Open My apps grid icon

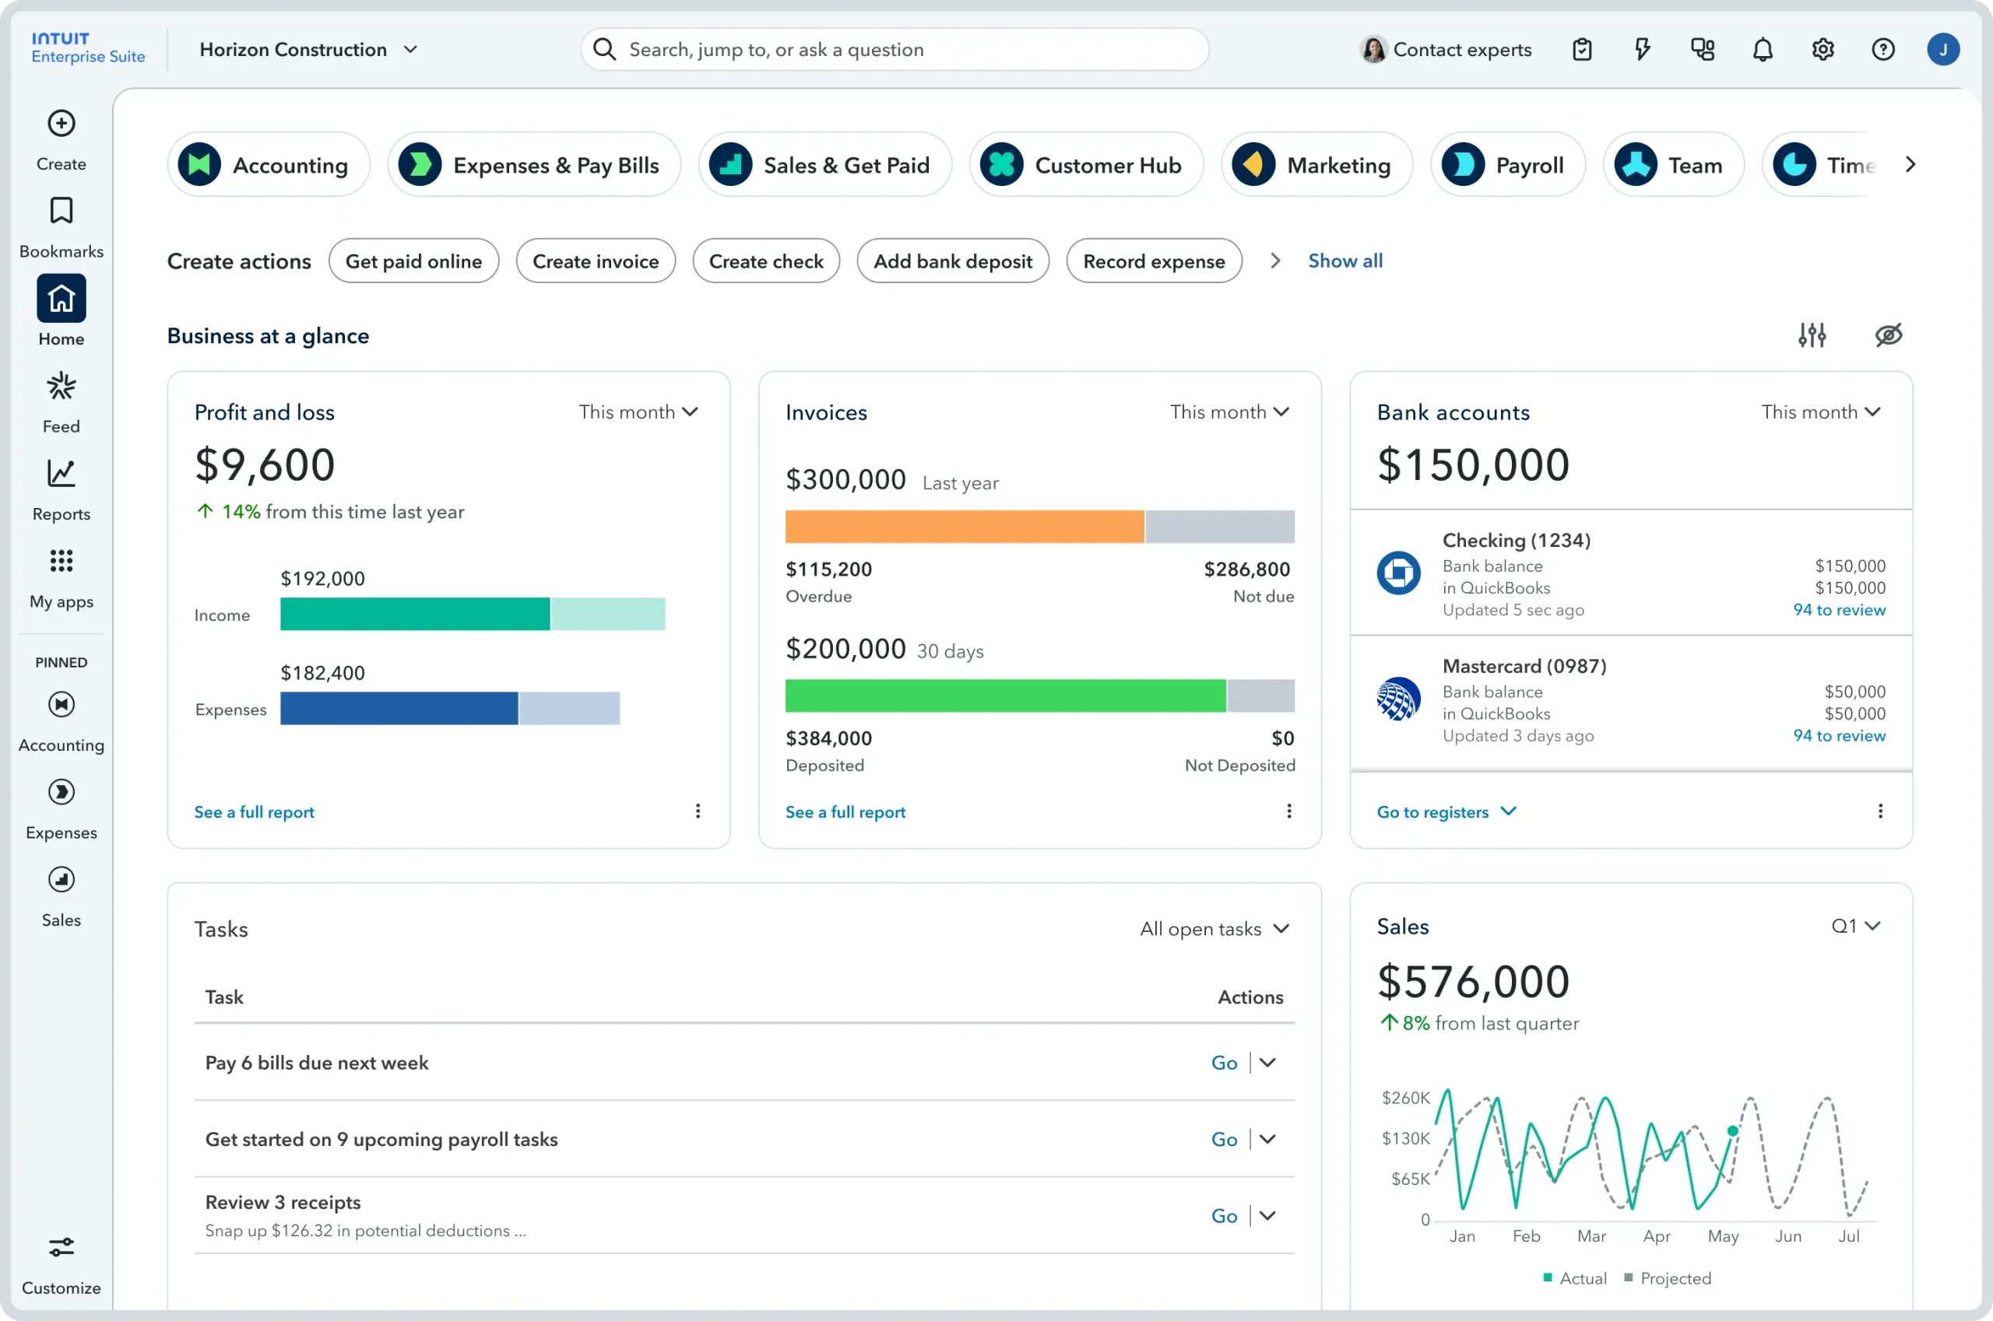pyautogui.click(x=61, y=561)
